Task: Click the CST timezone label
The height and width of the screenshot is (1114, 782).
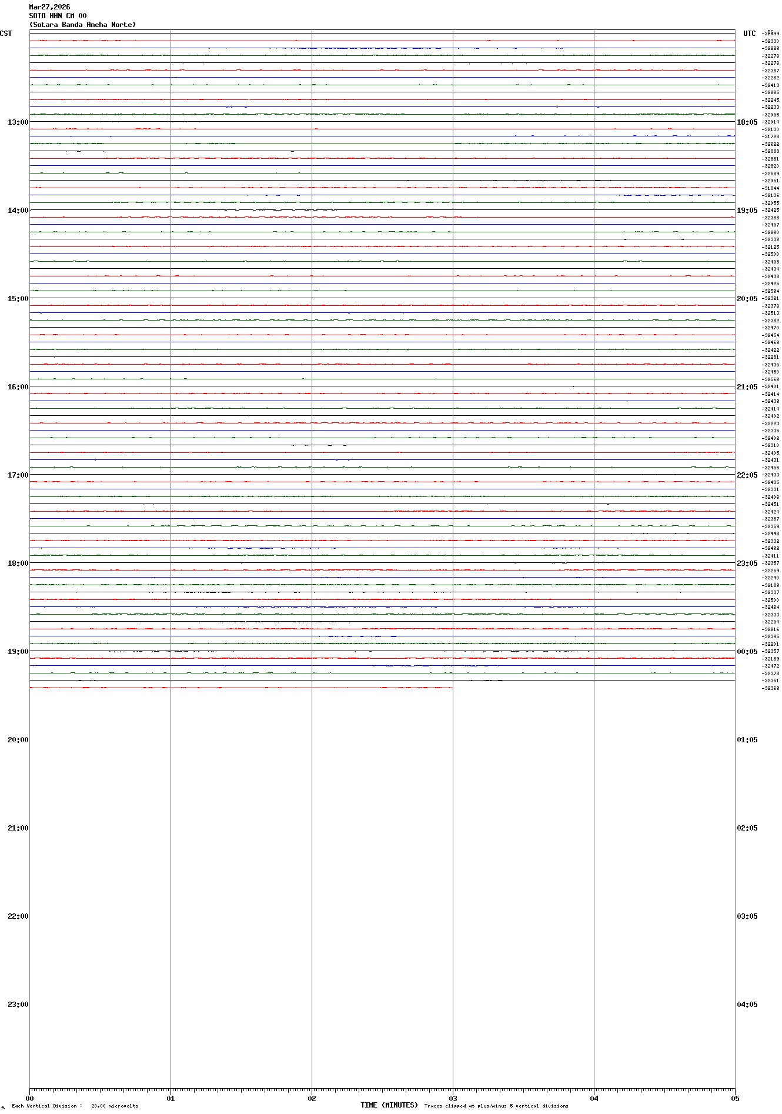Action: pyautogui.click(x=6, y=34)
